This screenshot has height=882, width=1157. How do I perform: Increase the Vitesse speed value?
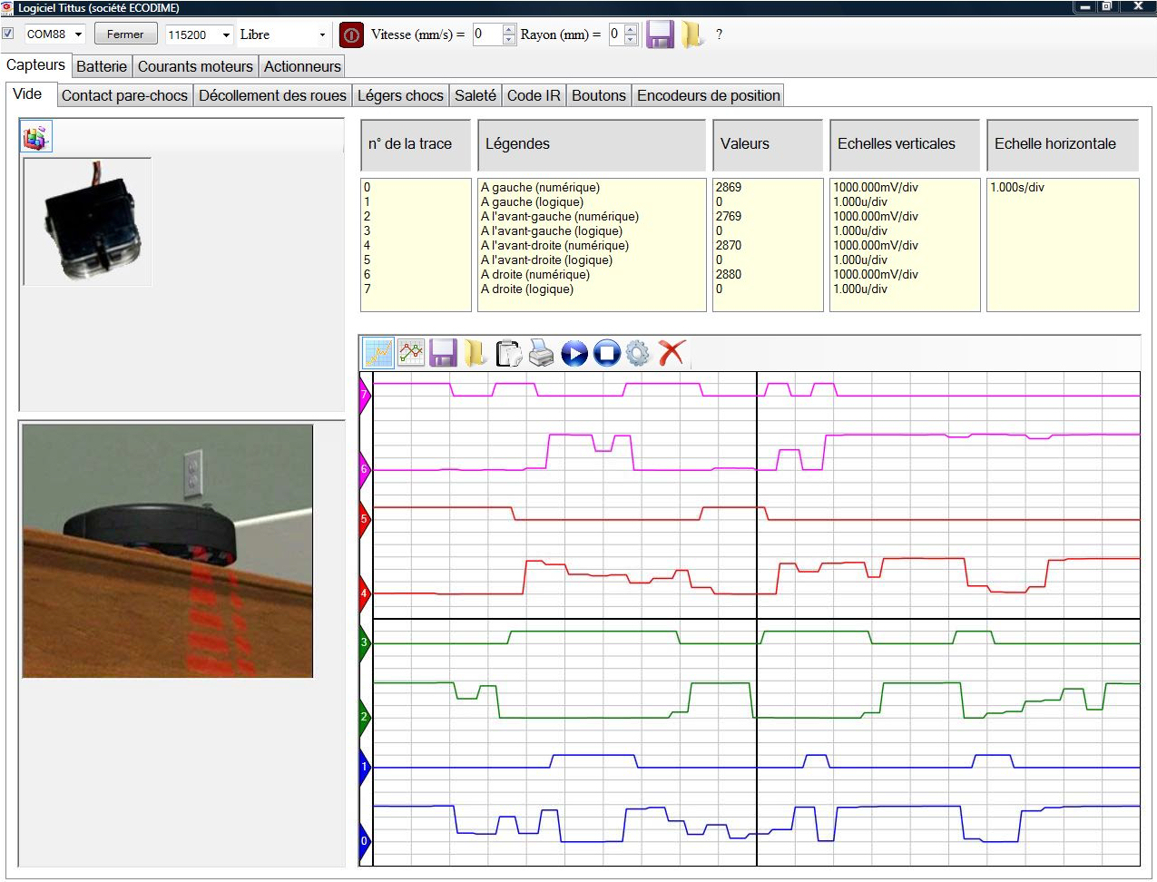tap(508, 29)
